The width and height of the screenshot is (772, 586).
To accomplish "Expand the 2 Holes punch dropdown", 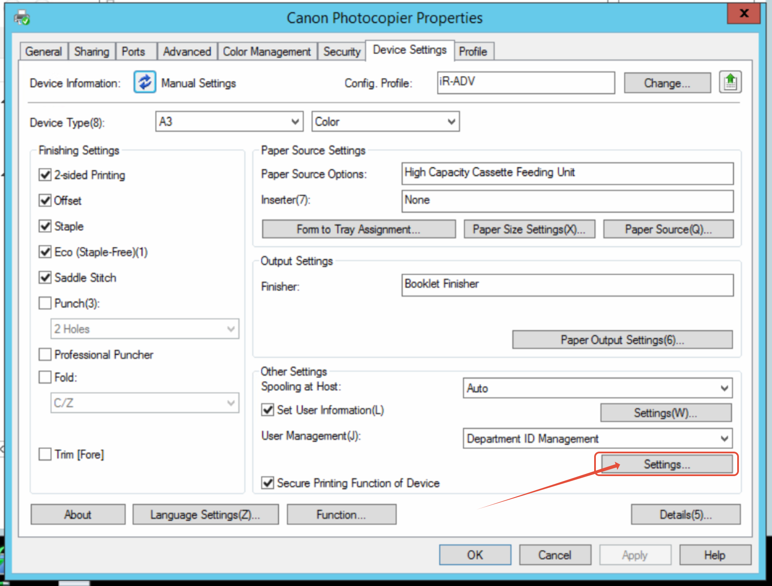I will pos(145,329).
